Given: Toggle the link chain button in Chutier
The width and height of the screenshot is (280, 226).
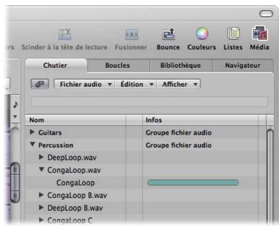Looking at the screenshot, I should coord(40,84).
